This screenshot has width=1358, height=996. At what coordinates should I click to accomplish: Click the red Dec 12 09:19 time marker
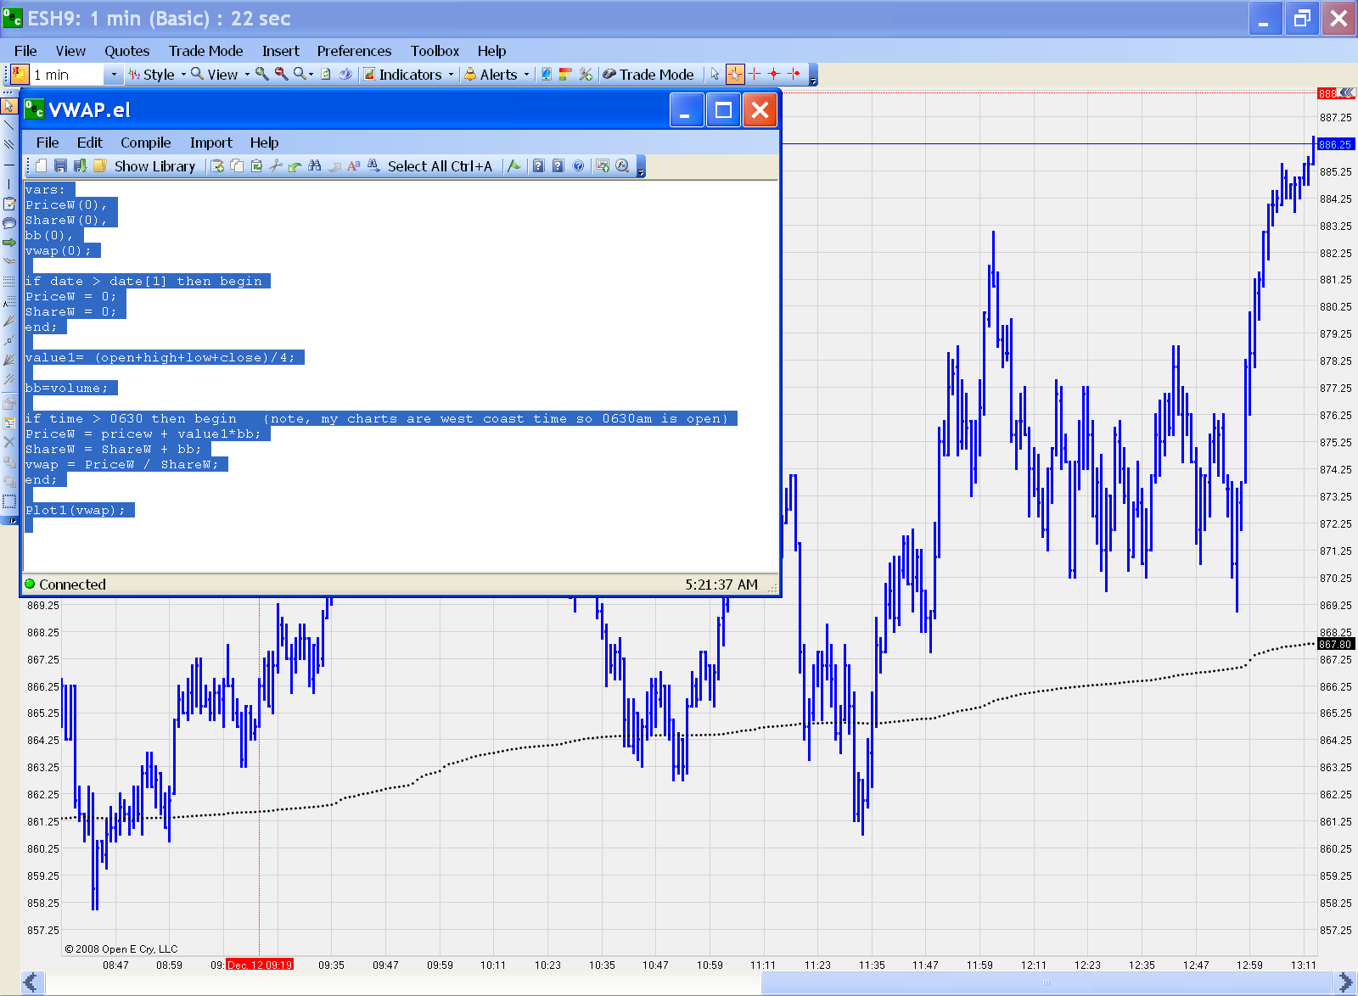pos(260,965)
